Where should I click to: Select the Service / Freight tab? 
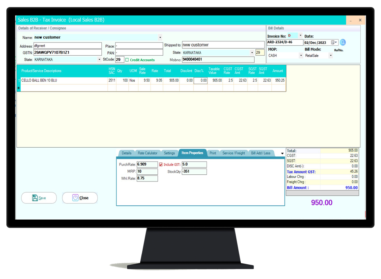click(x=234, y=153)
